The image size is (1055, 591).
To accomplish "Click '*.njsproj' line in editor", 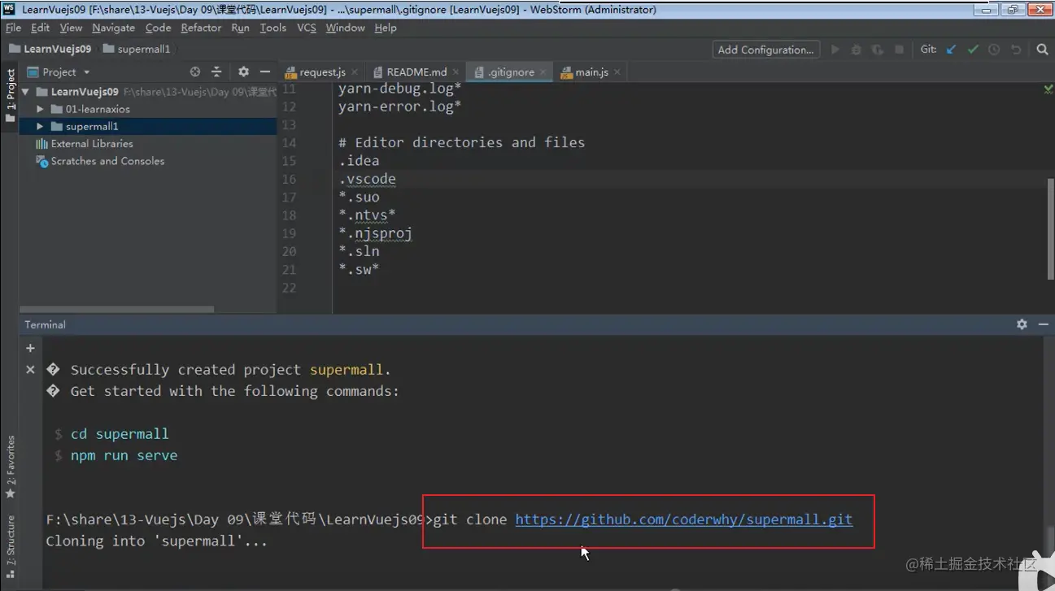I will pyautogui.click(x=375, y=233).
